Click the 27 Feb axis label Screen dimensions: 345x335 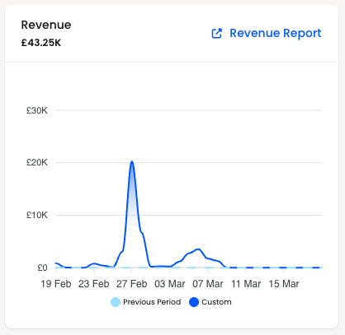[132, 284]
